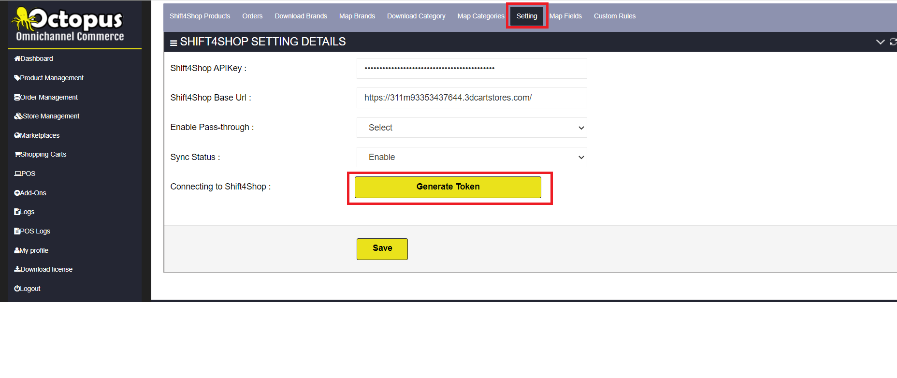Click the "Sync Status :" label

(x=195, y=157)
